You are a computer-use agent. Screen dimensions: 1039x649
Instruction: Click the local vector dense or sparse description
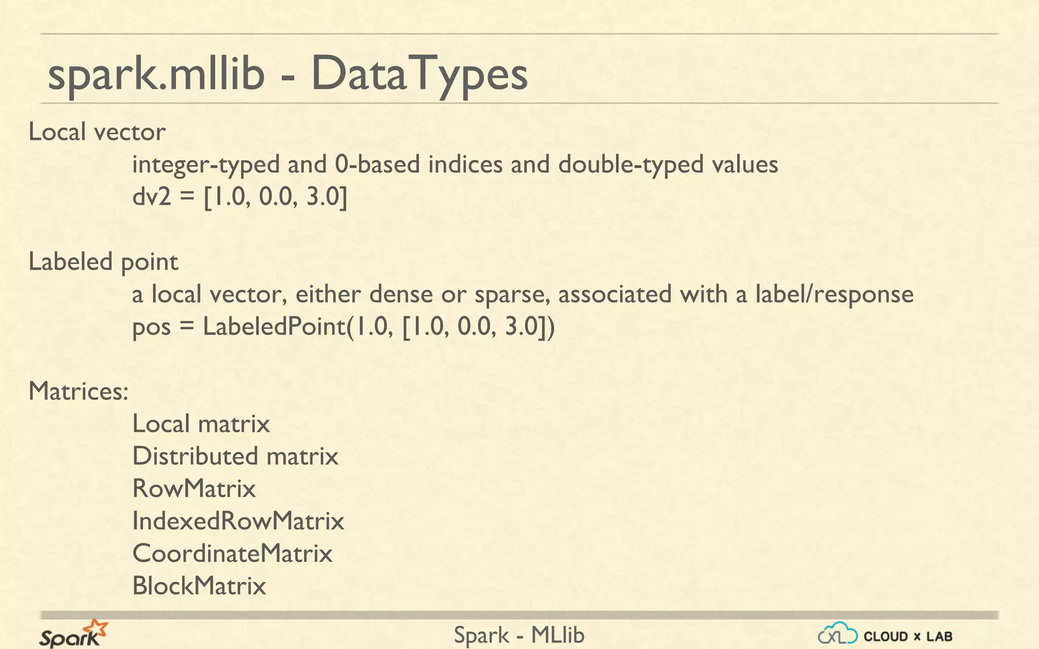coord(523,295)
